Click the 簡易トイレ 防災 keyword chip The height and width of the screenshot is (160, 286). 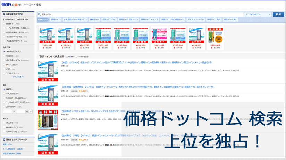coord(214,19)
